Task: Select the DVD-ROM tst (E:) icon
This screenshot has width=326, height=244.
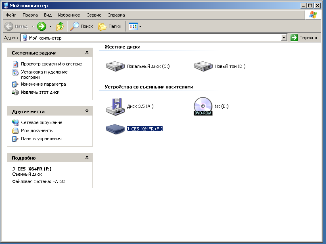Action: (x=203, y=106)
